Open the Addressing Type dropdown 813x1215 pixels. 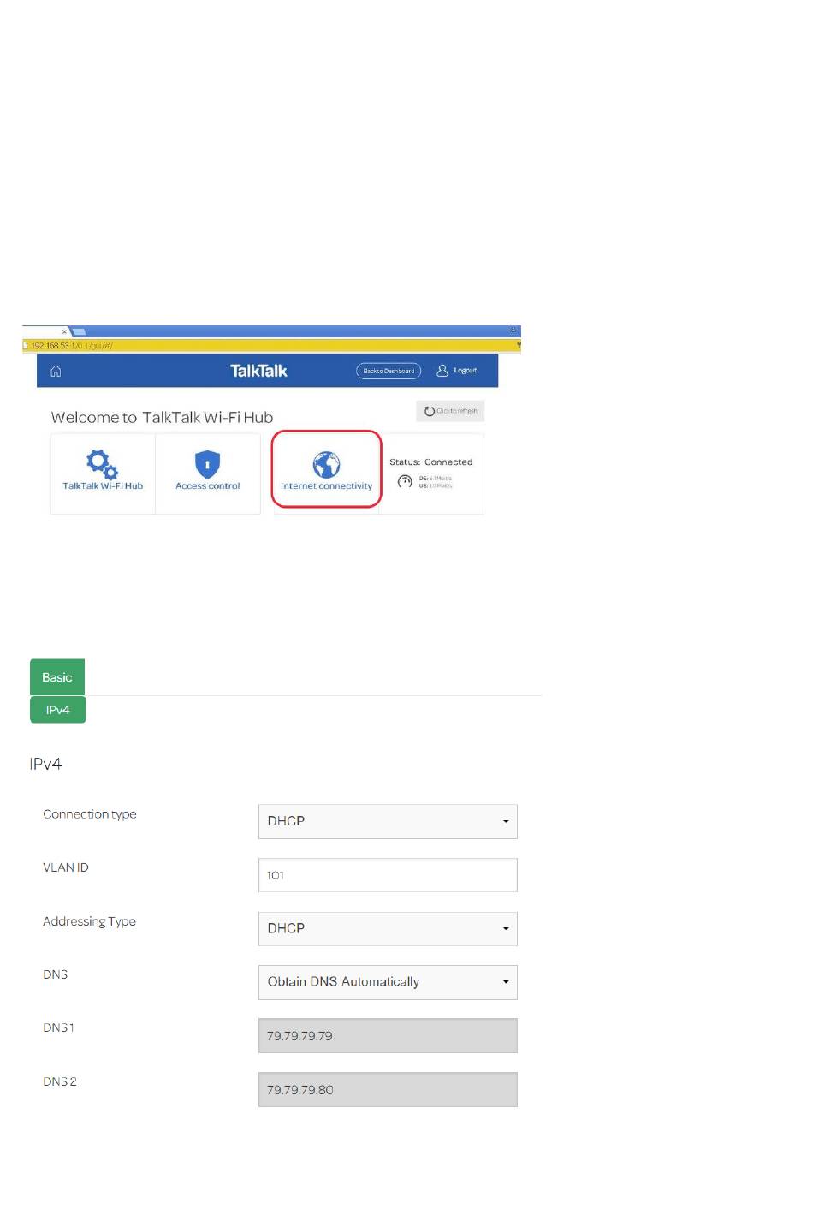(x=388, y=928)
